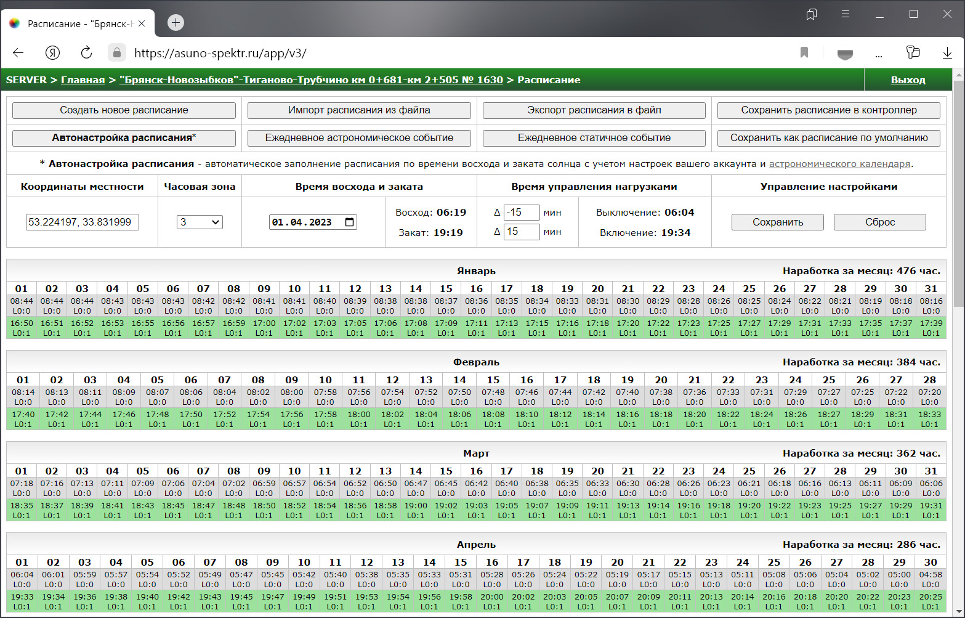The image size is (965, 618).
Task: Click the Создать новое расписание button
Action: (x=124, y=110)
